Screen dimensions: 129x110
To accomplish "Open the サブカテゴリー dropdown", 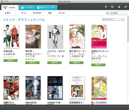I will 113,20.
